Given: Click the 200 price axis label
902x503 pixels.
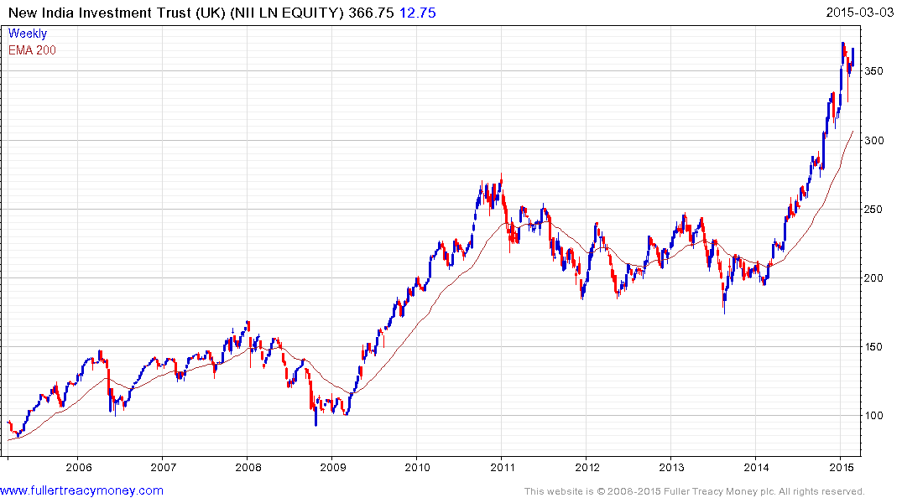Looking at the screenshot, I should pyautogui.click(x=873, y=277).
